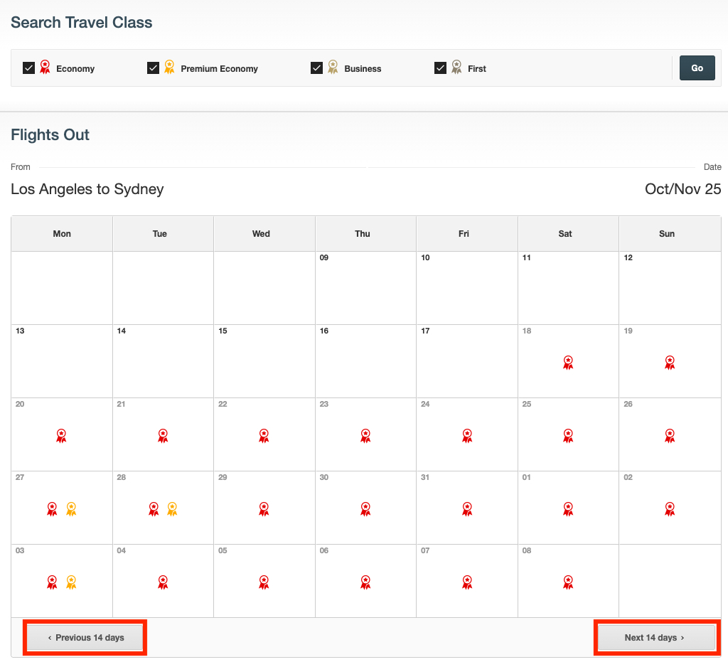Screen dimensions: 728x662
Task: Click the First class ribbon icon in legend
Action: point(457,67)
